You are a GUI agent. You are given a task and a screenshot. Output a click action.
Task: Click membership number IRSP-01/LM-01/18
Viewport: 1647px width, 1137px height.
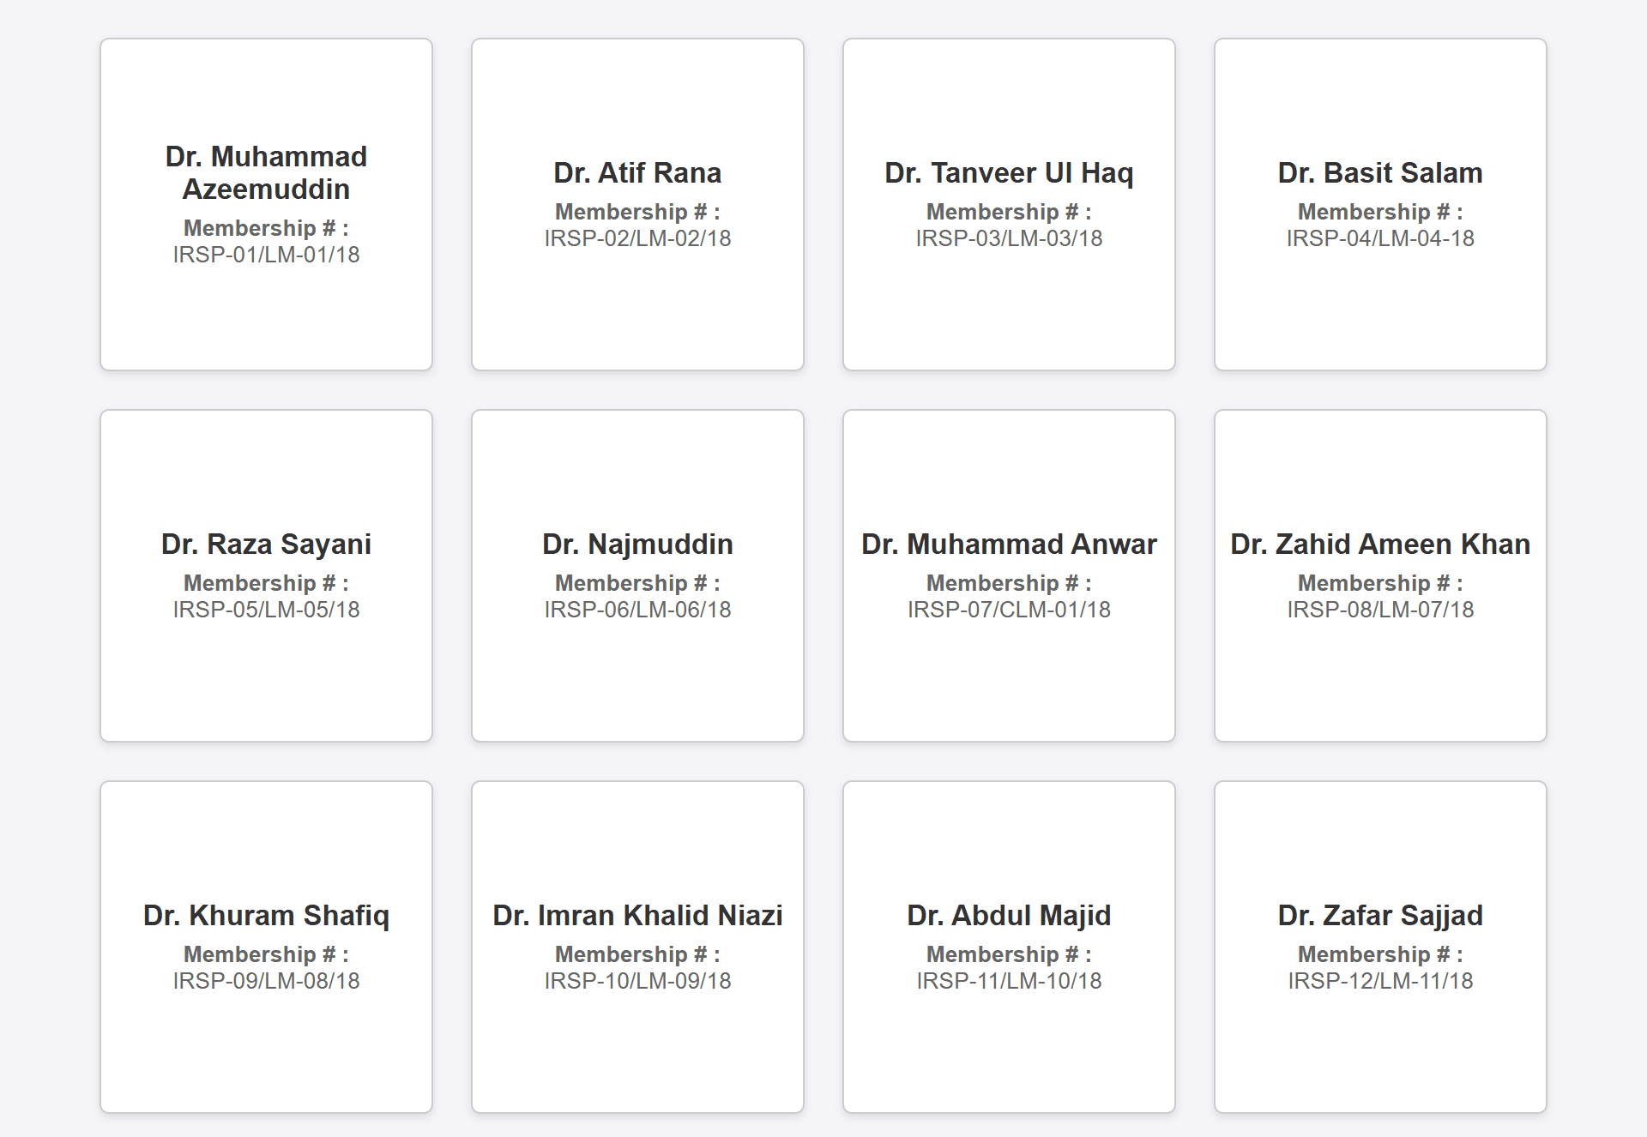[266, 255]
